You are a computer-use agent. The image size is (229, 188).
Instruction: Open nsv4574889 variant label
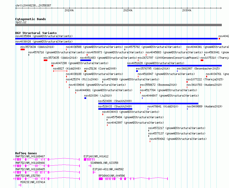pyautogui.click(x=131, y=79)
